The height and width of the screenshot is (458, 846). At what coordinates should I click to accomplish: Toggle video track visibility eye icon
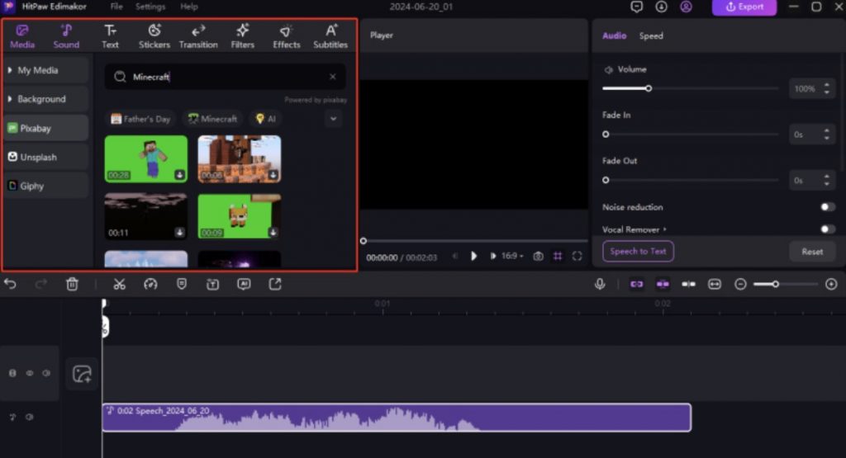(x=30, y=373)
